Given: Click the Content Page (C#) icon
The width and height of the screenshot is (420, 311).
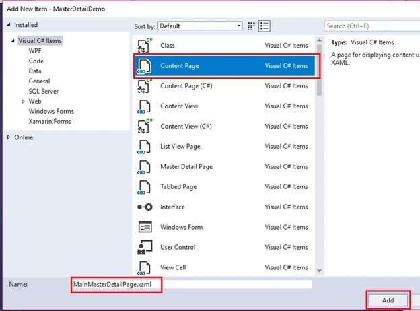Looking at the screenshot, I should [x=145, y=86].
